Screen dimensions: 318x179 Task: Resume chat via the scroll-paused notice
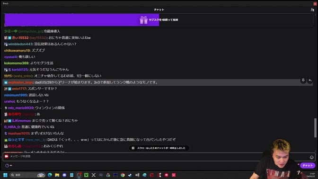(x=159, y=148)
